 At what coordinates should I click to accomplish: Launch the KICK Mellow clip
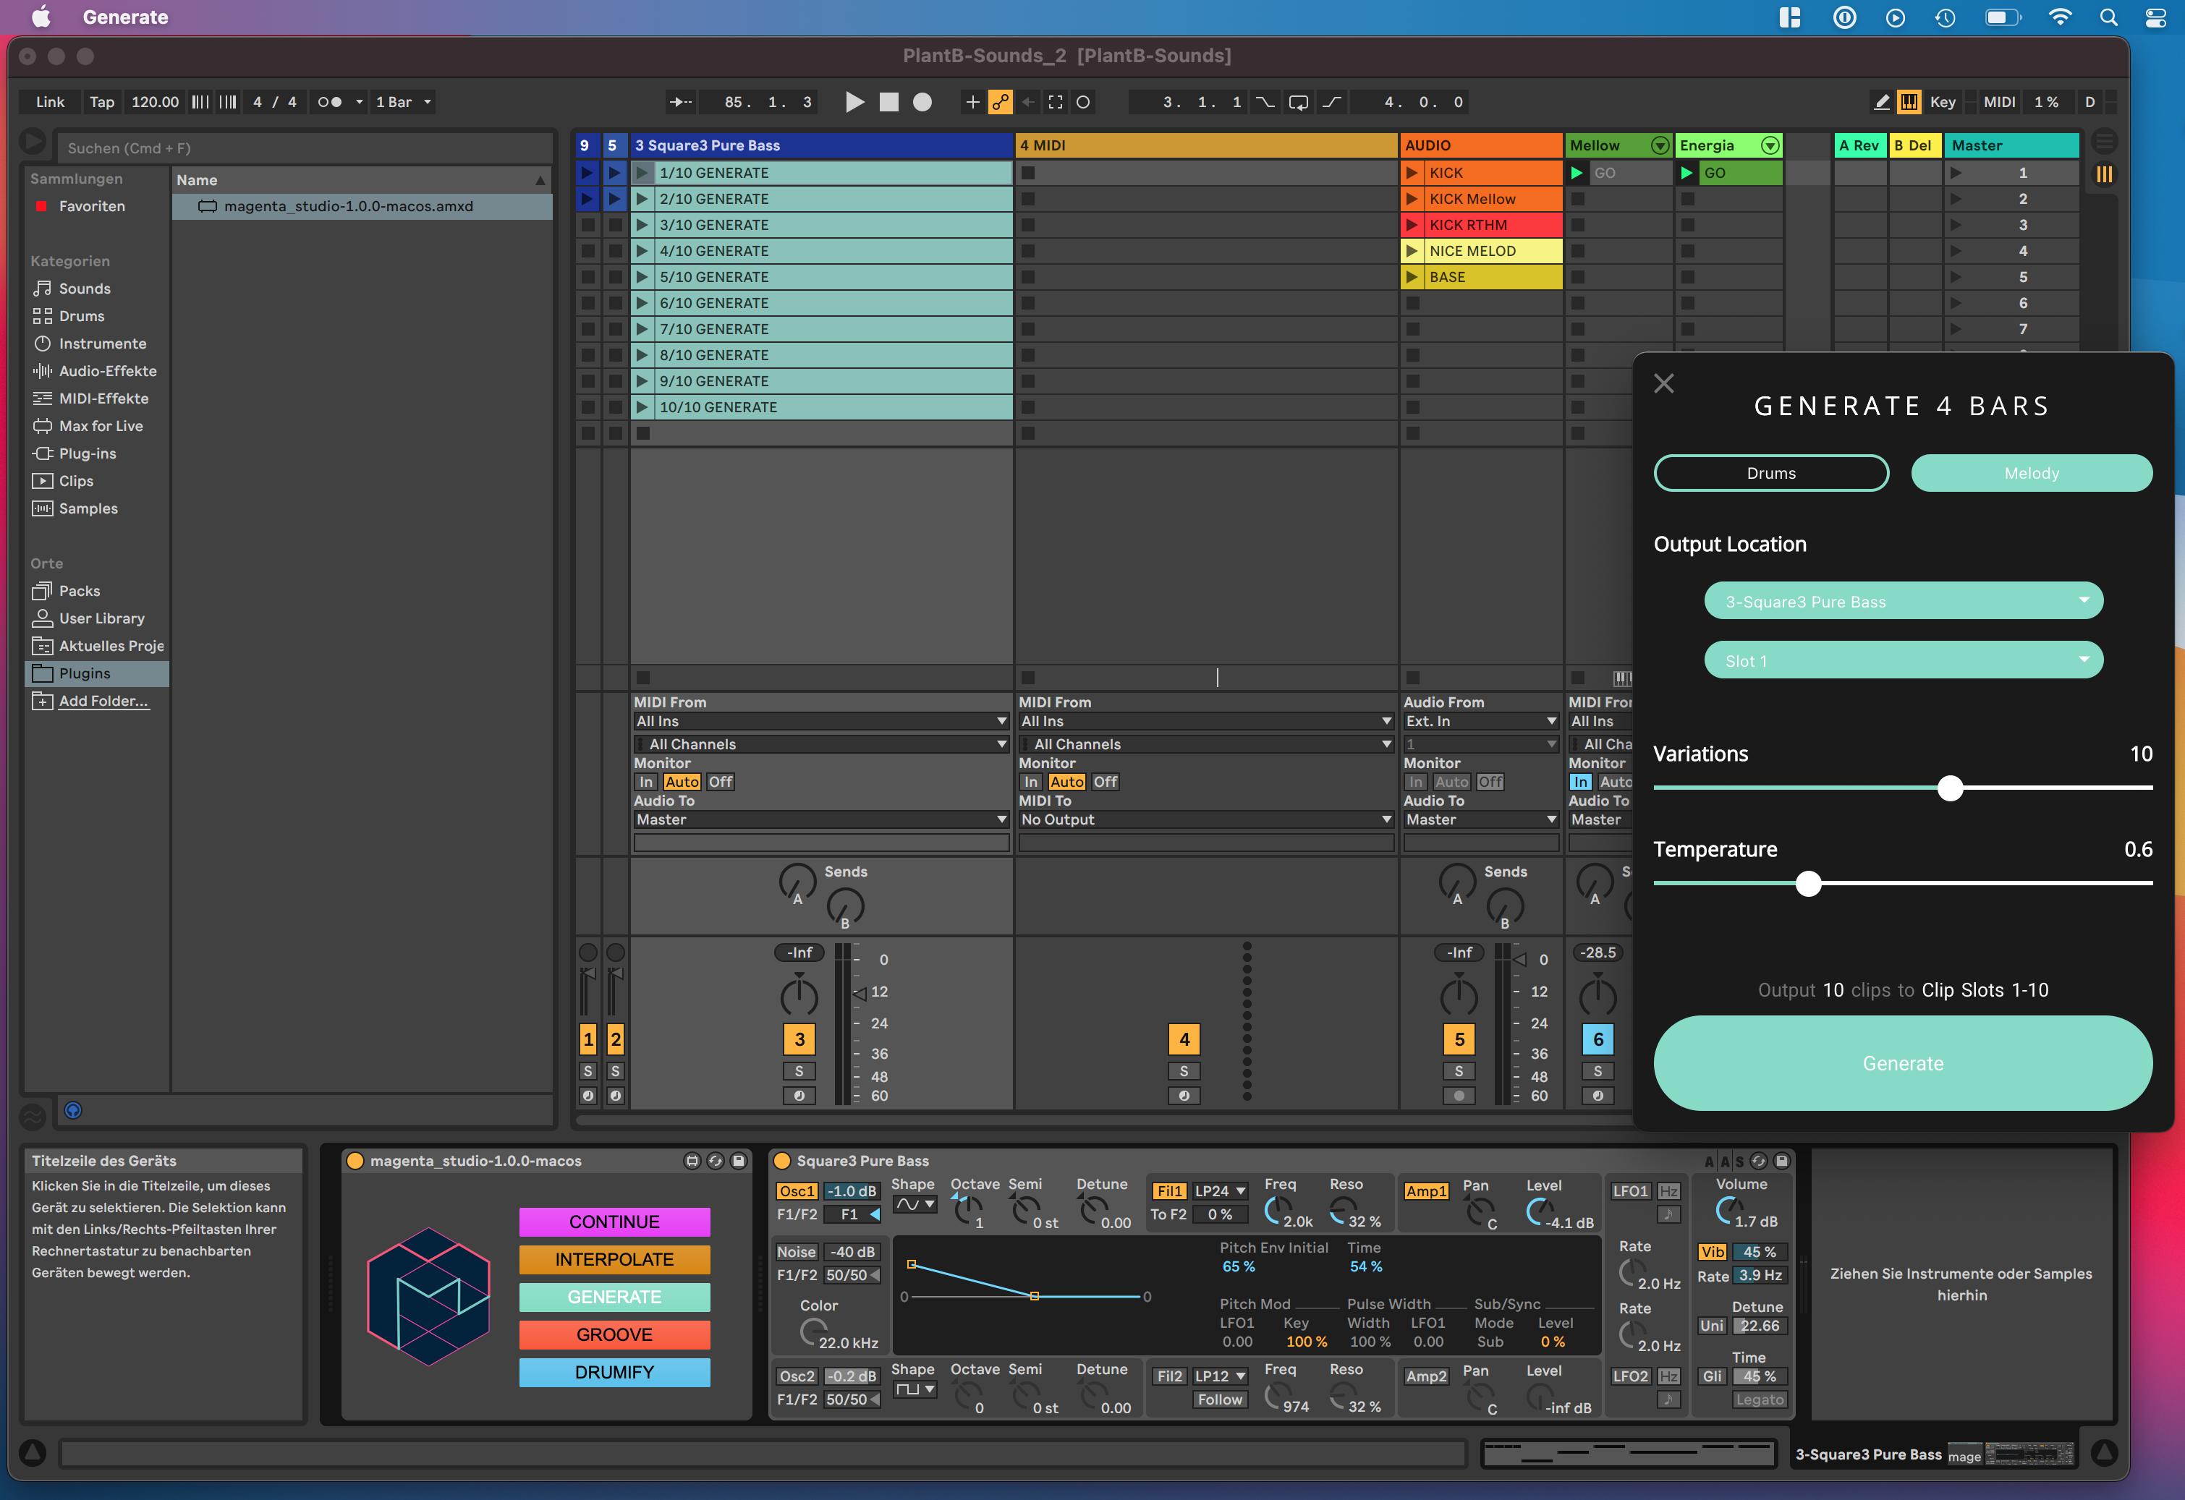(1412, 199)
